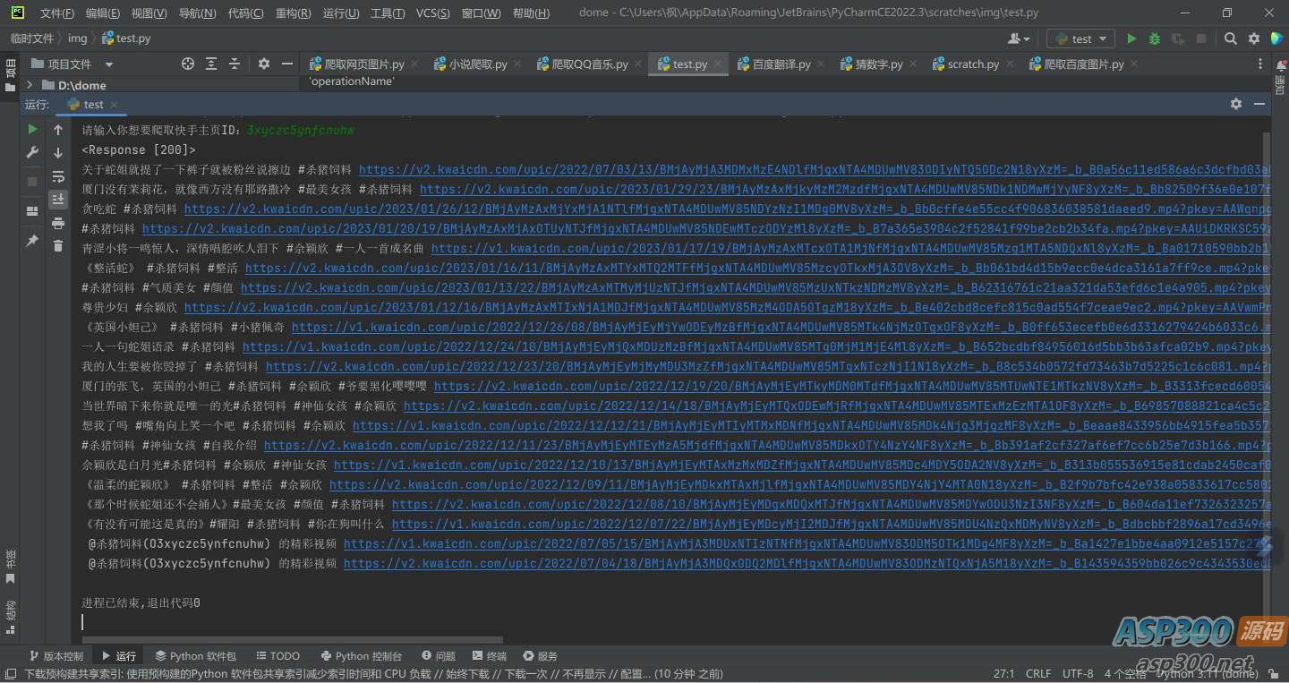Image resolution: width=1289 pixels, height=683 pixels.
Task: Toggle soft-wrap in the console output
Action: point(58,176)
